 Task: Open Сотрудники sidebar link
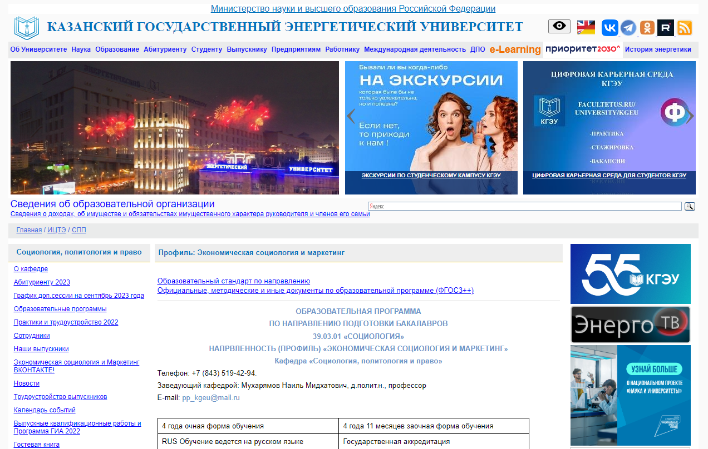(32, 336)
